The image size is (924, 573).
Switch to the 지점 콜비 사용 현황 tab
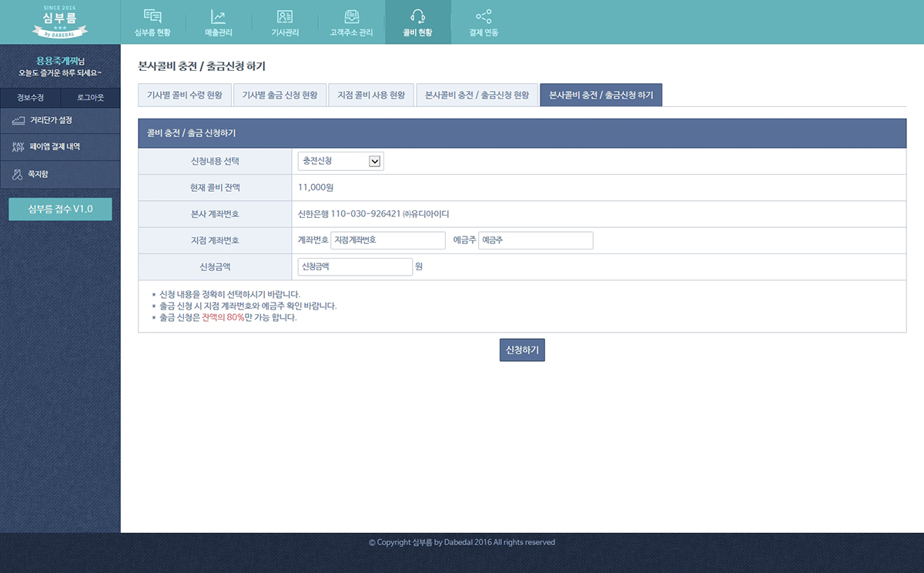click(371, 95)
